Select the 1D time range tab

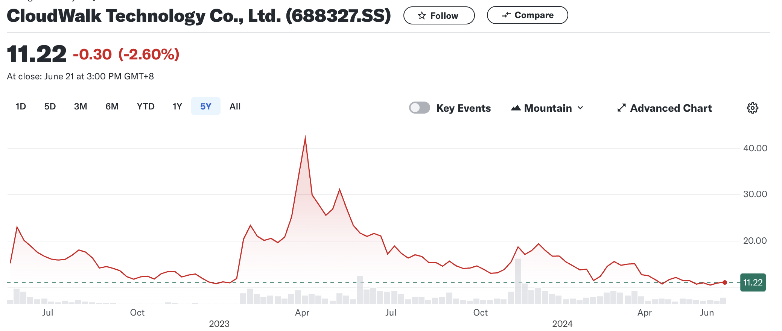21,106
